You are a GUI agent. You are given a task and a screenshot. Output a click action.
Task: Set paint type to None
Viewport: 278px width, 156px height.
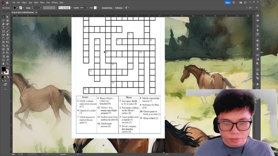(x=8, y=77)
